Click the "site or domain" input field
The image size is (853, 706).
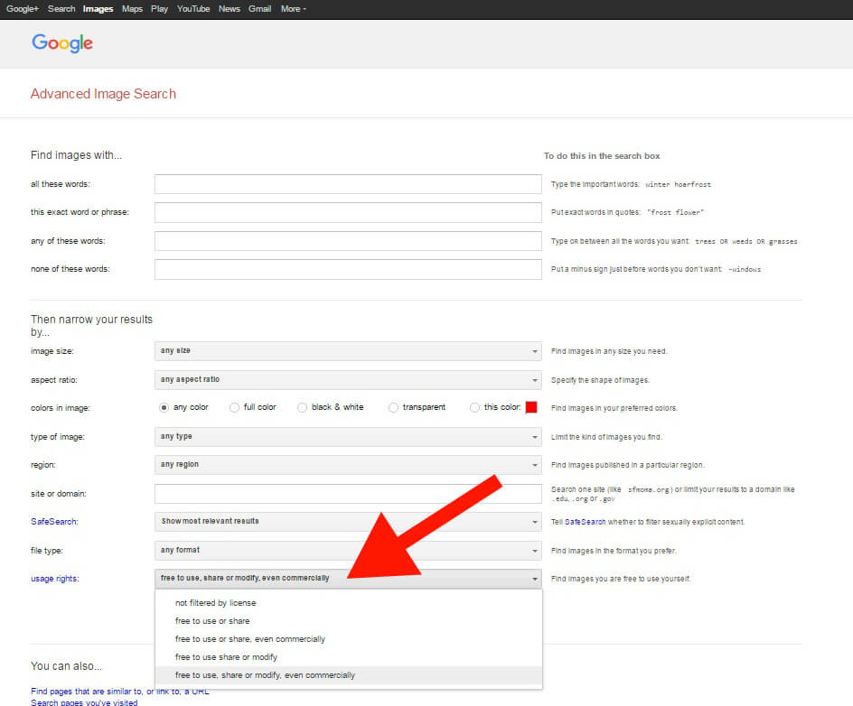point(348,494)
